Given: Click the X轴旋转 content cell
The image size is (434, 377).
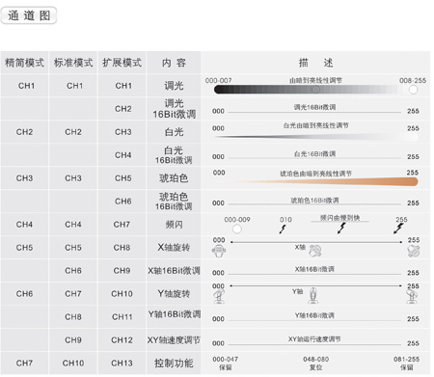Looking at the screenshot, I should (174, 248).
